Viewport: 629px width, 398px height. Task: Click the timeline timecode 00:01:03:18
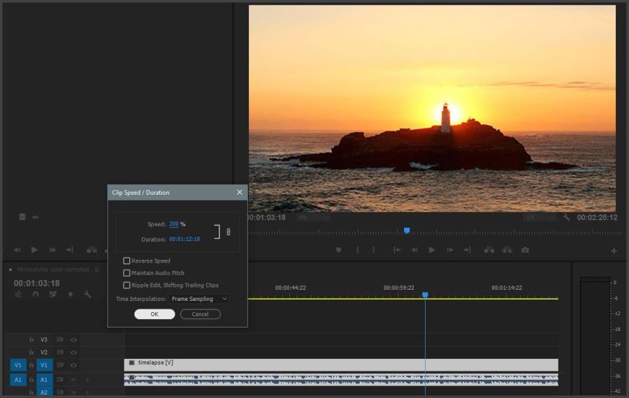coord(37,283)
